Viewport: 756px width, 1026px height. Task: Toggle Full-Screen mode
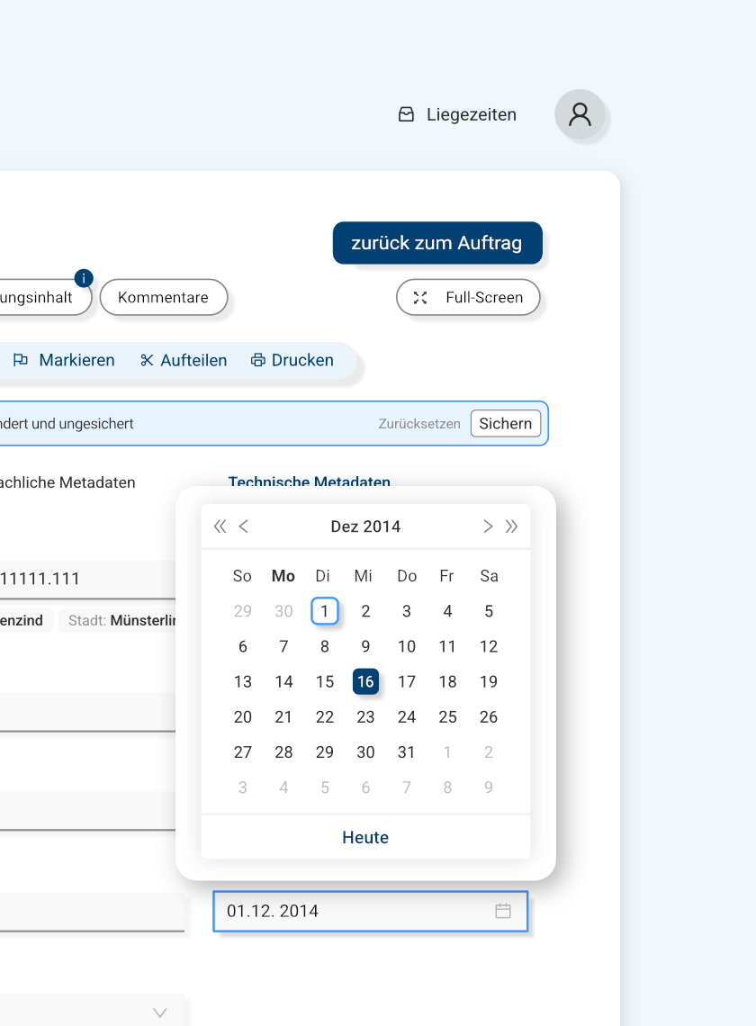coord(468,297)
